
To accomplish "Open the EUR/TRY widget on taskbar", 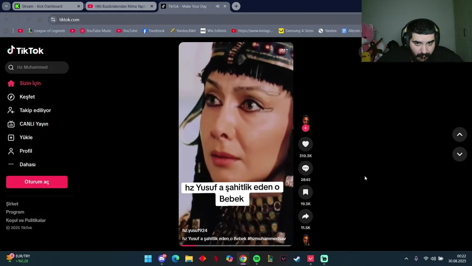I will (18, 259).
